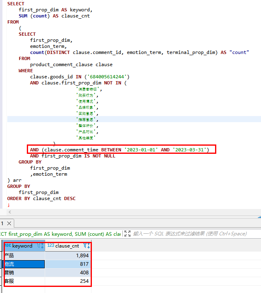Click the '整体评价' string literal

coord(86,126)
